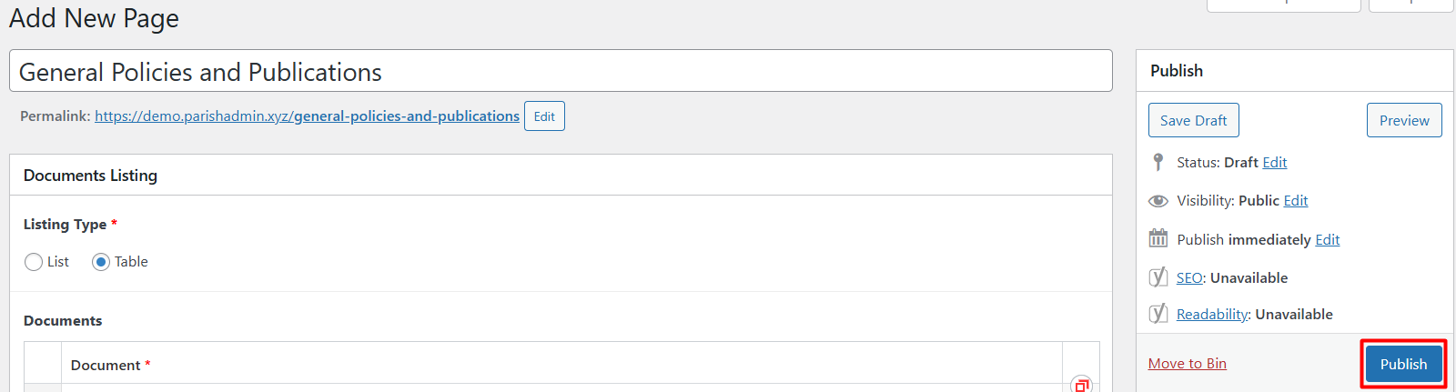The width and height of the screenshot is (1456, 392).
Task: Select the Table listing type
Action: tap(101, 262)
